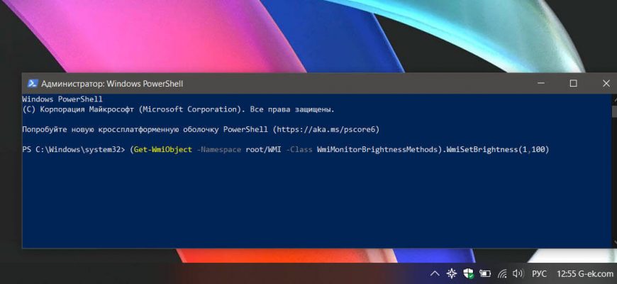Open the battery status tray icon
The height and width of the screenshot is (284, 617).
485,273
